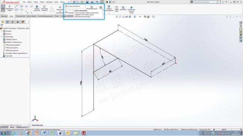
Task: Click the Przytnij elementy trim tool
Action: [37, 8]
